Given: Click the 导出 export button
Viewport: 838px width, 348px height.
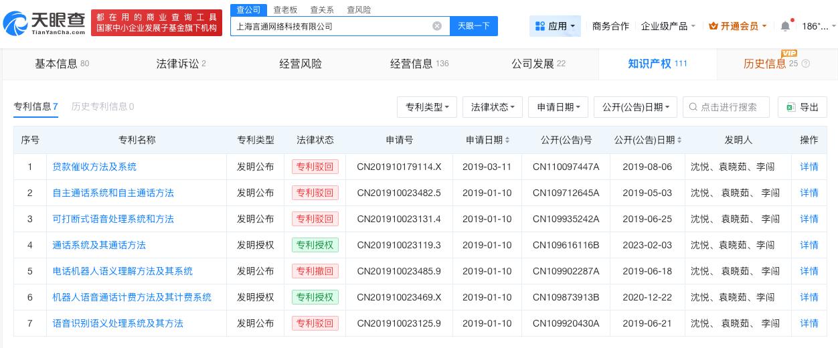Looking at the screenshot, I should pyautogui.click(x=803, y=107).
